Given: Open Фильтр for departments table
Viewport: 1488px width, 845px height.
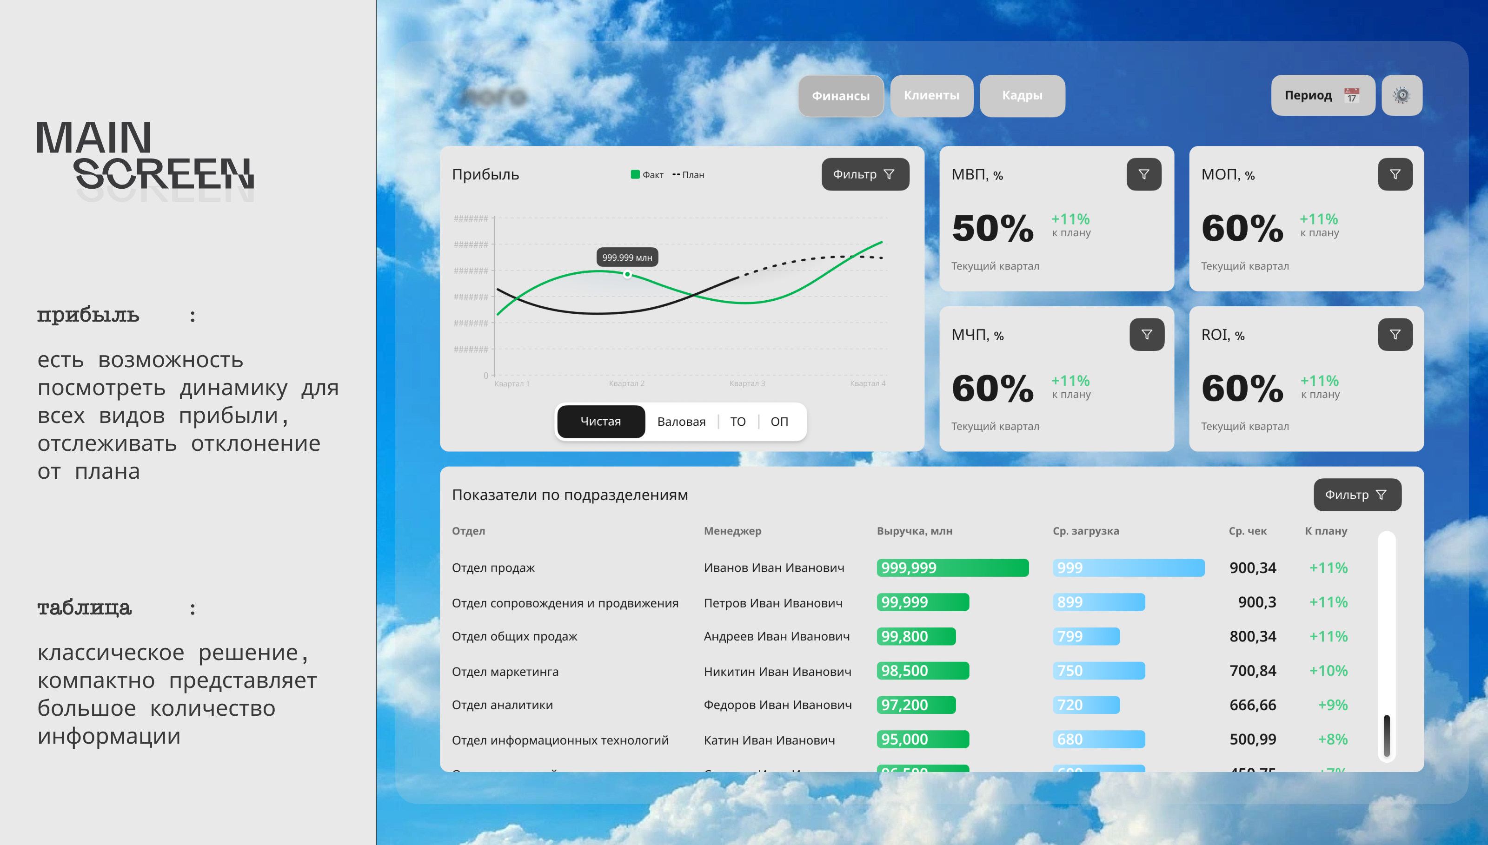Looking at the screenshot, I should (x=1357, y=495).
